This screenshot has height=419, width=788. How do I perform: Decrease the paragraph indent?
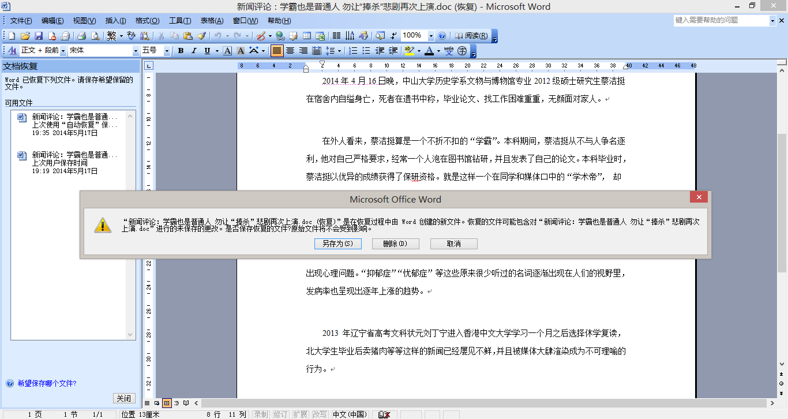380,51
